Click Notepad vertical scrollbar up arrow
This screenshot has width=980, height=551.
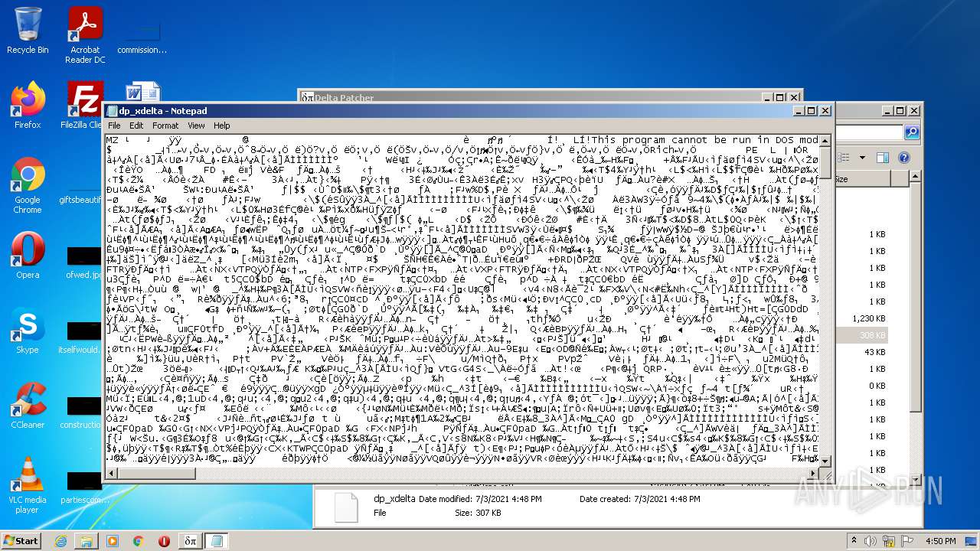pyautogui.click(x=825, y=141)
